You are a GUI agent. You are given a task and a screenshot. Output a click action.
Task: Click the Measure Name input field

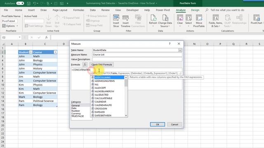click(x=137, y=55)
